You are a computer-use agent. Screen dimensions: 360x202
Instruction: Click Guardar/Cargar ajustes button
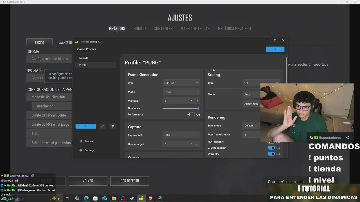point(286,182)
